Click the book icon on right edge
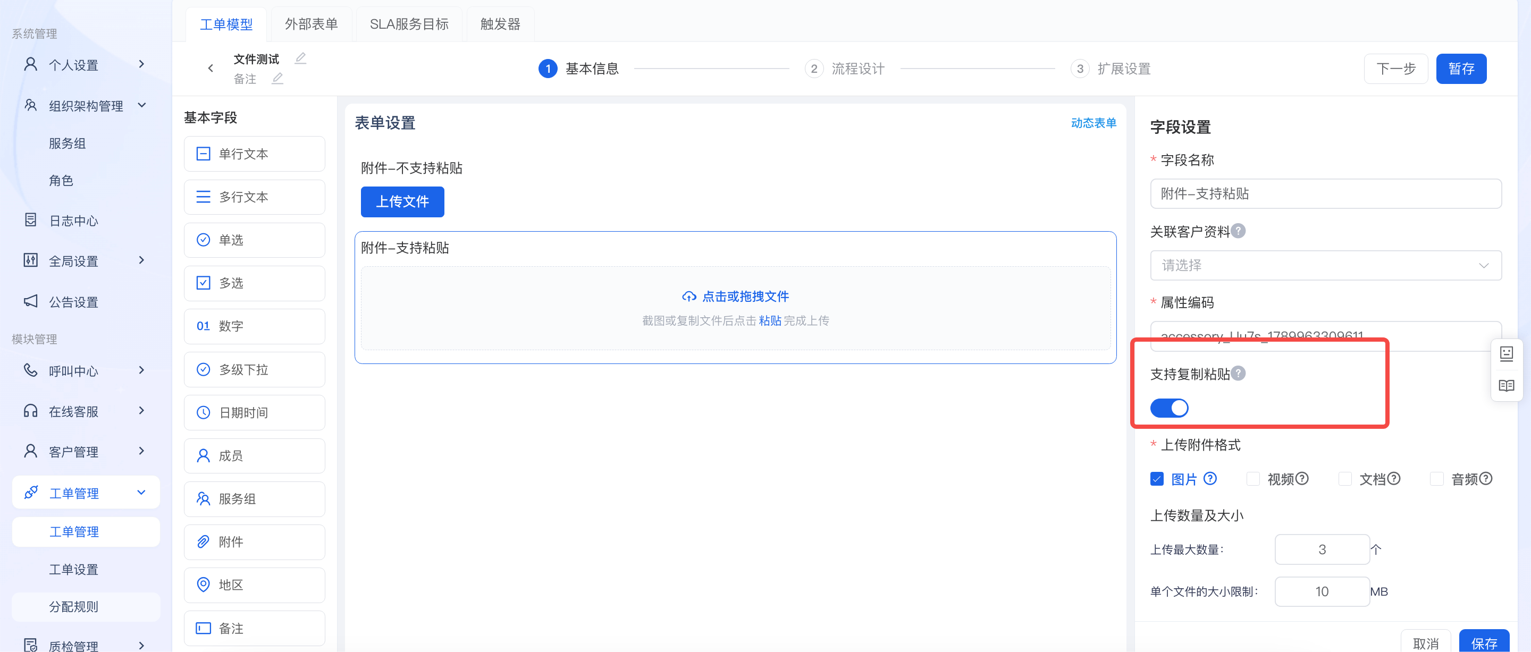 1506,386
